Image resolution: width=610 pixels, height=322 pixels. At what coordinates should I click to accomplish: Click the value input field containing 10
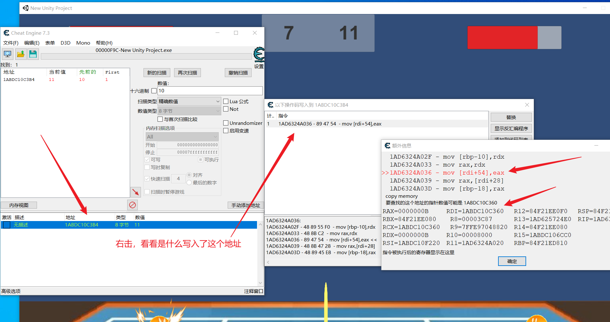coord(210,91)
